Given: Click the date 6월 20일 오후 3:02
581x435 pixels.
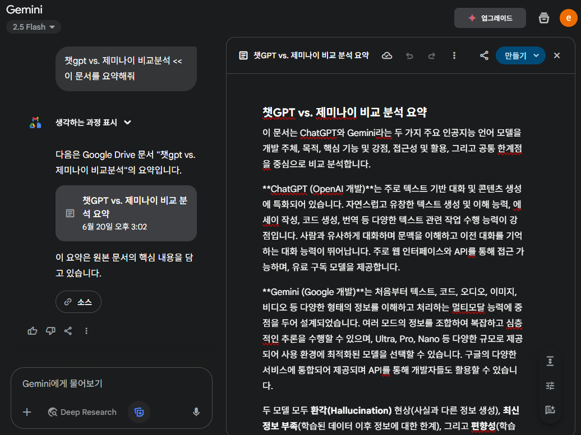Looking at the screenshot, I should pos(114,227).
